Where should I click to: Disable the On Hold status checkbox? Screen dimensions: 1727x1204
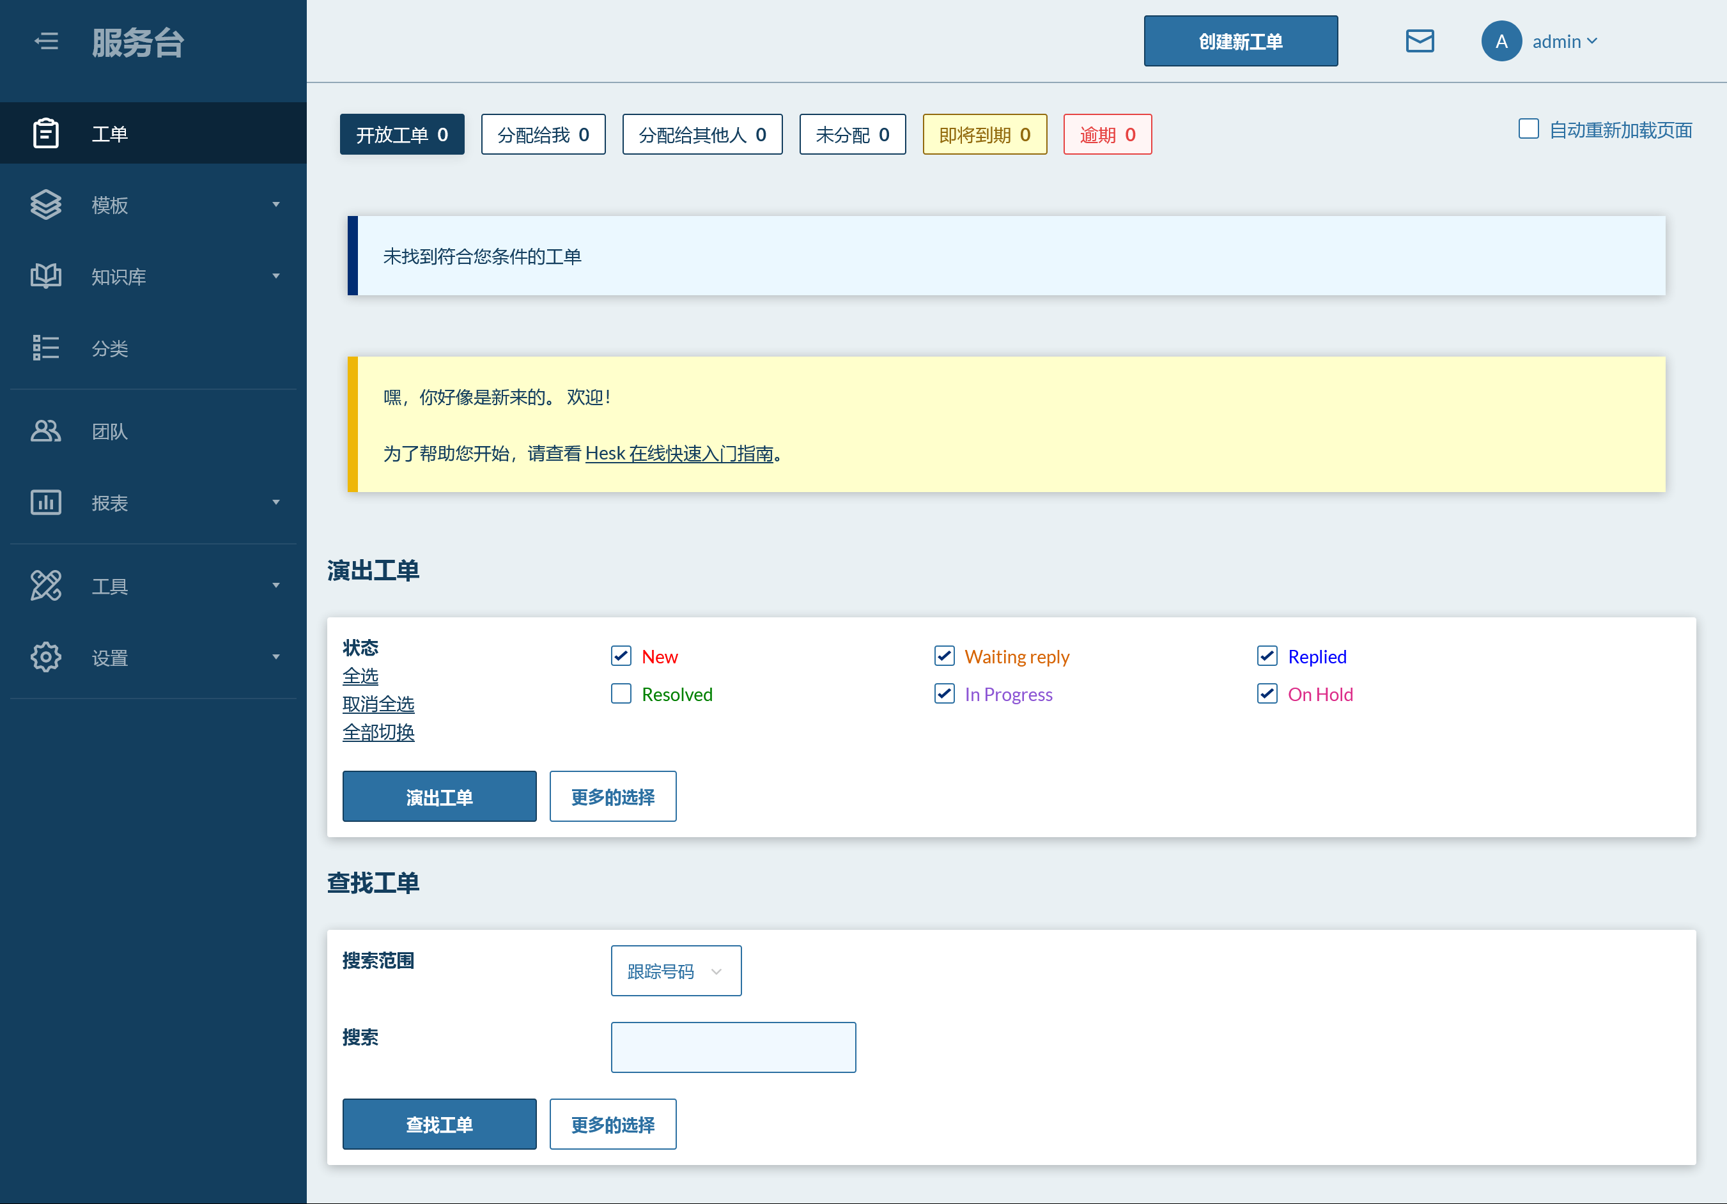click(x=1266, y=694)
